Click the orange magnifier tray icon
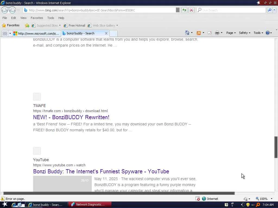Image resolution: width=278 pixels, height=208 pixels. tap(258, 205)
